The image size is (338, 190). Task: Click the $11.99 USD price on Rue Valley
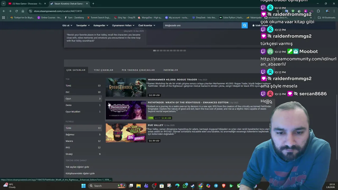(x=154, y=141)
